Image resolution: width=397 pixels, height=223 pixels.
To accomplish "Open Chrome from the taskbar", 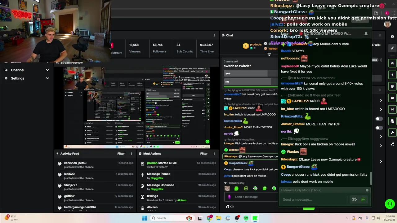I will pos(209,218).
